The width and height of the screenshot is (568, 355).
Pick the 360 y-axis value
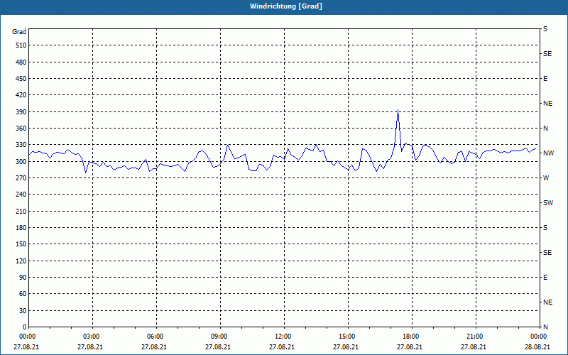pos(21,129)
